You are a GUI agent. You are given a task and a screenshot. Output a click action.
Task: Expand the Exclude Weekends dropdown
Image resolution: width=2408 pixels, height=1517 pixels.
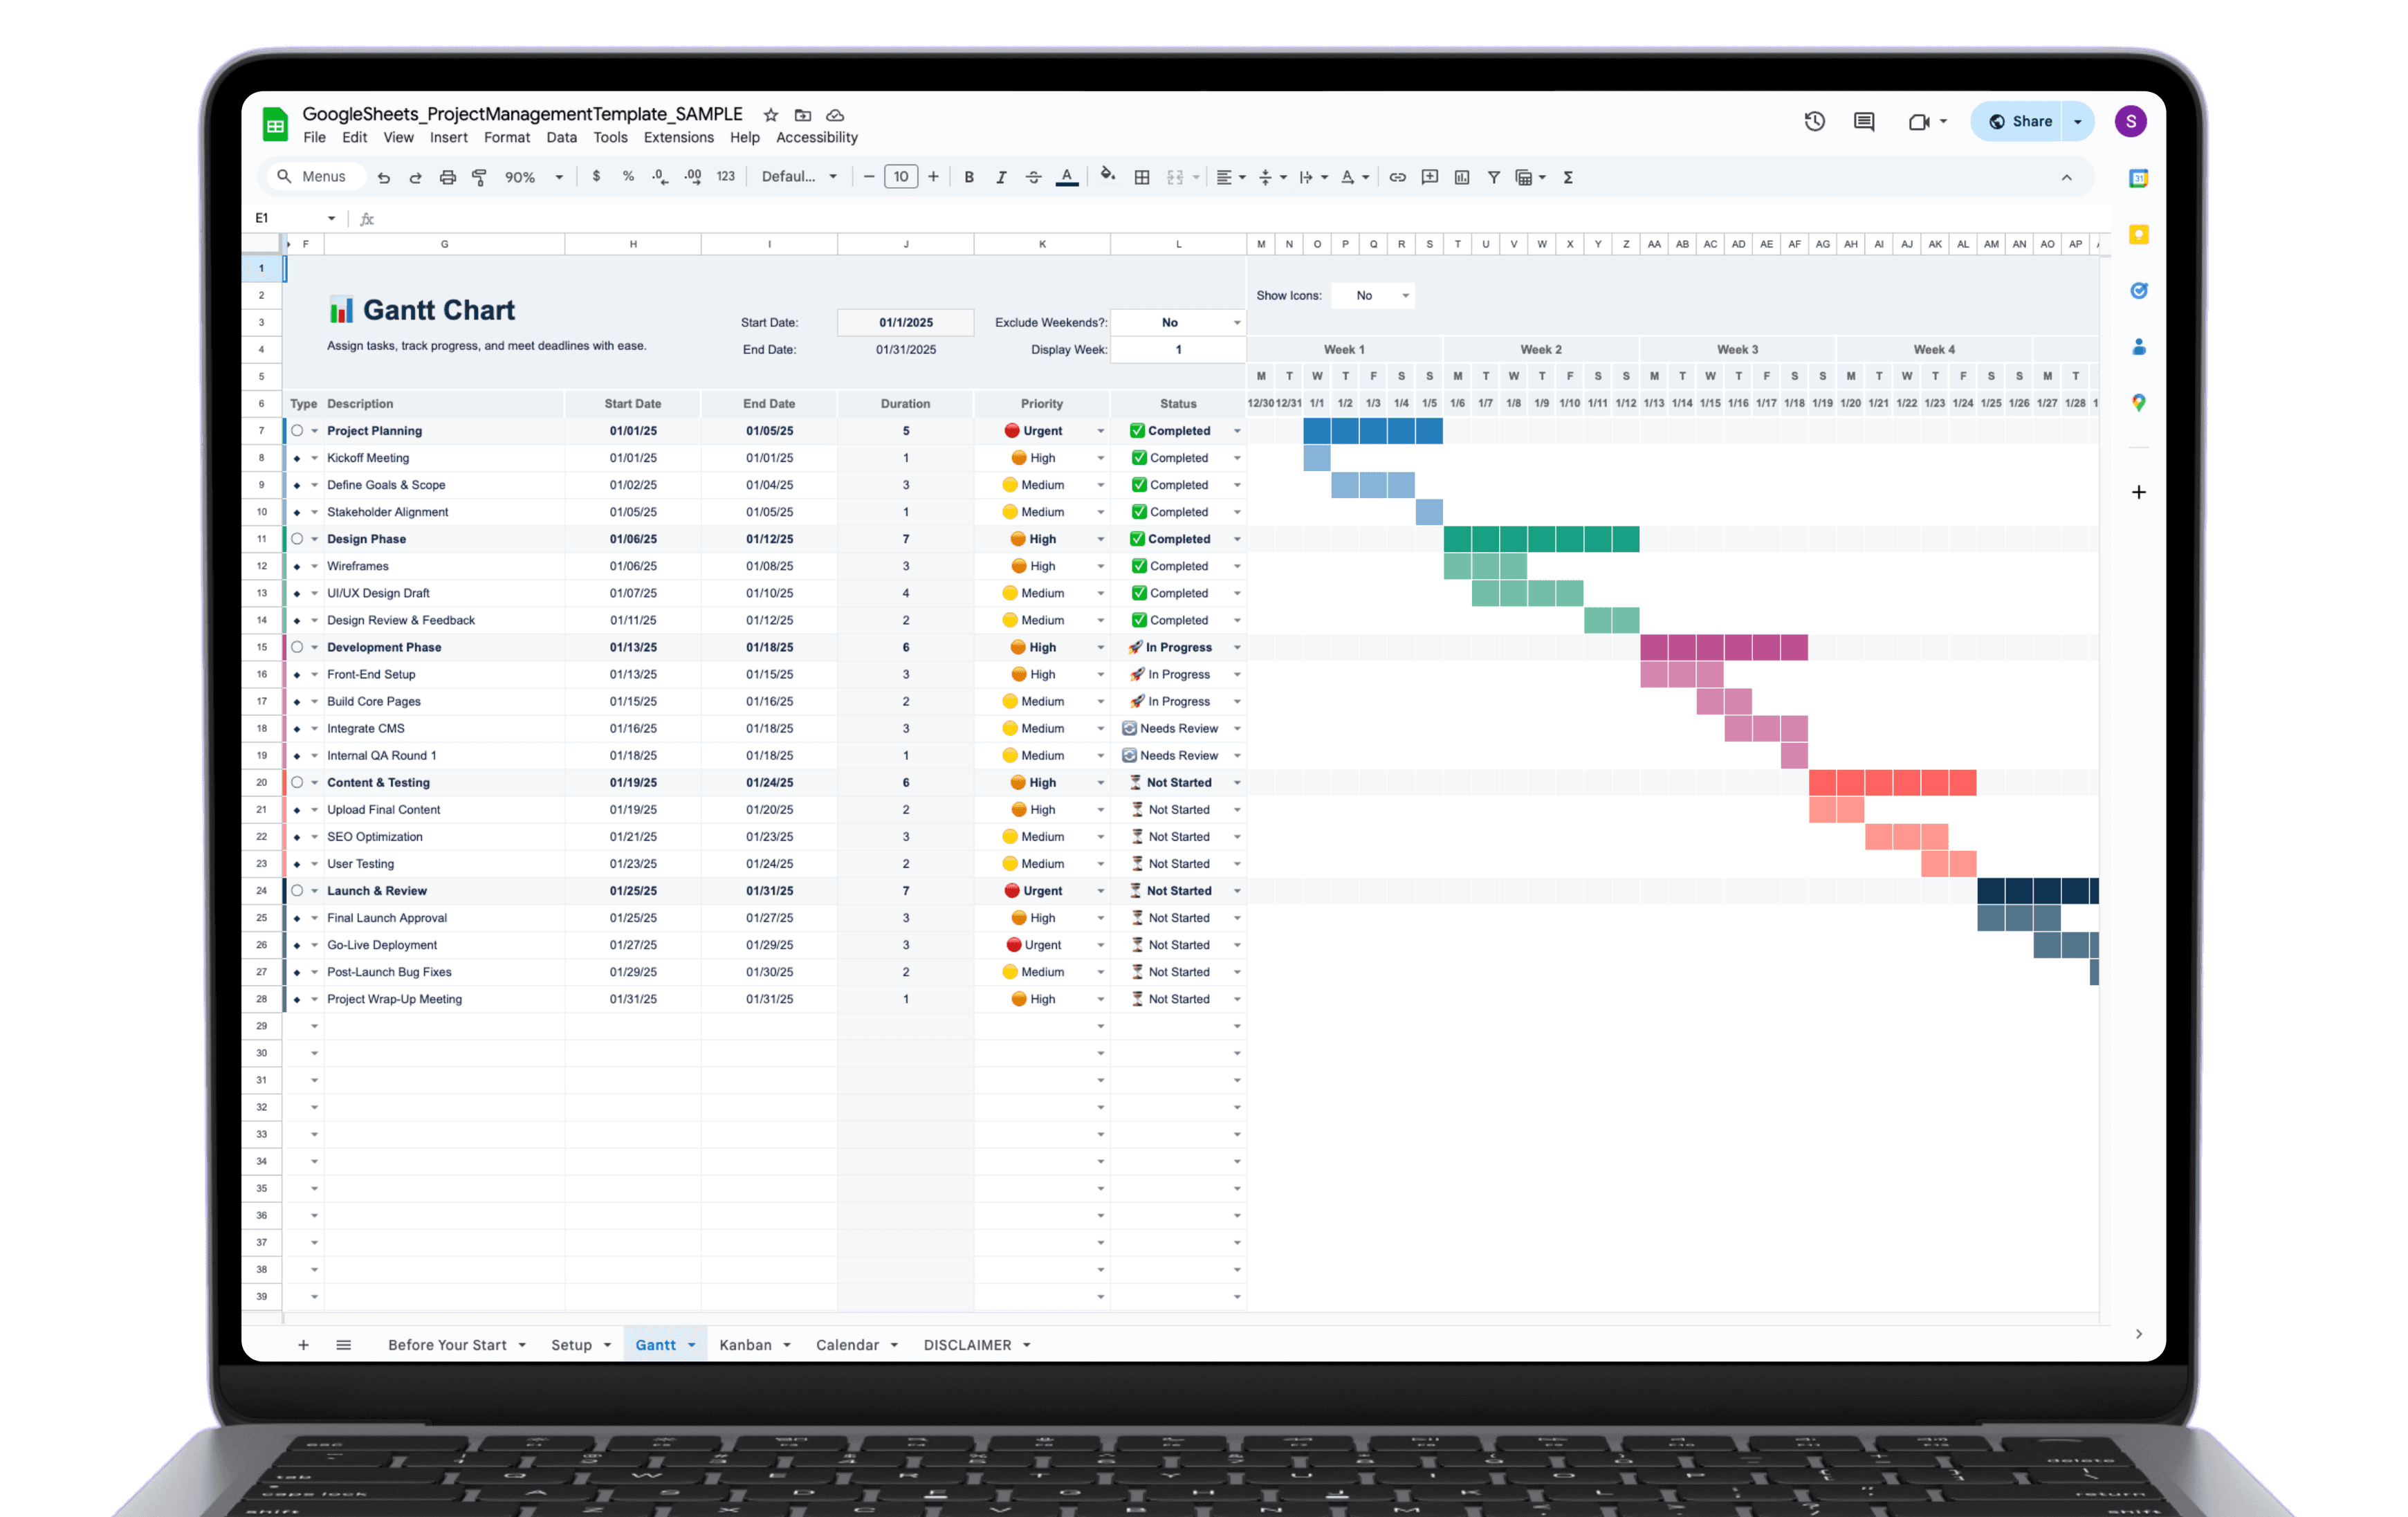(x=1236, y=322)
